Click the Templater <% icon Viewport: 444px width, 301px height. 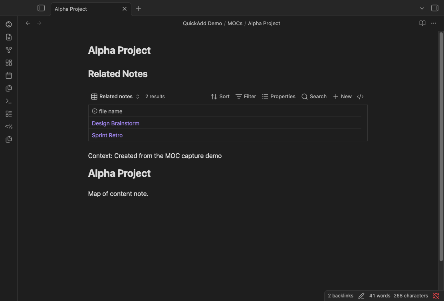point(9,127)
